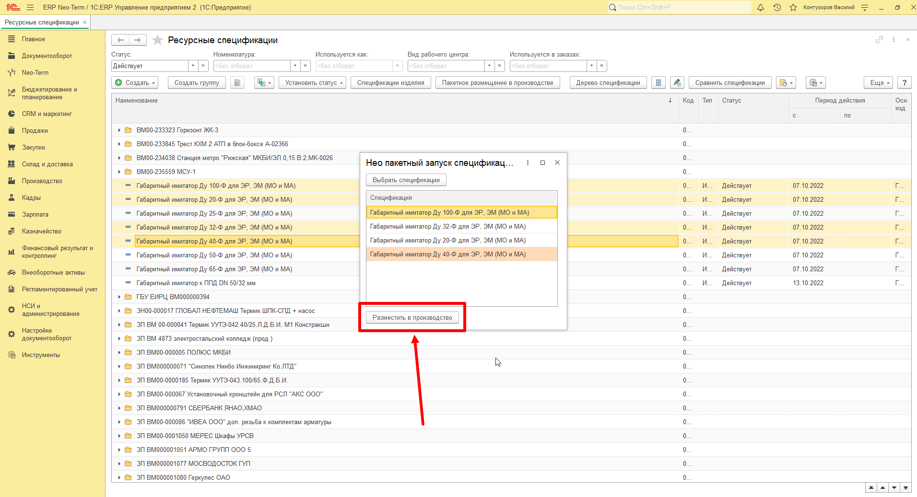
Task: Open favorites star icon in title bar
Action: click(793, 7)
